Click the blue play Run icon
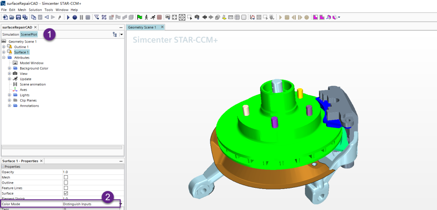This screenshot has width=437, height=210. 68,17
